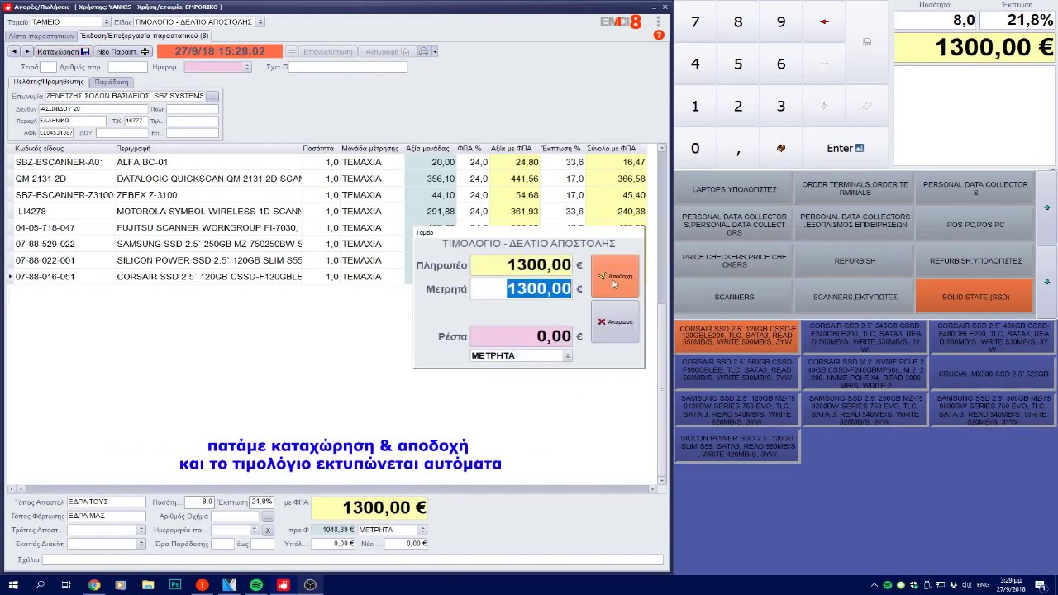Open the bottom ΜΕΤΡΗΤΑ payment dropdown
The height and width of the screenshot is (595, 1058).
point(422,530)
